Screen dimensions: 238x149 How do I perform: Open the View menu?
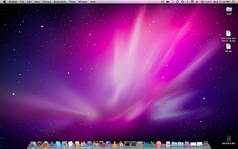pos(37,2)
